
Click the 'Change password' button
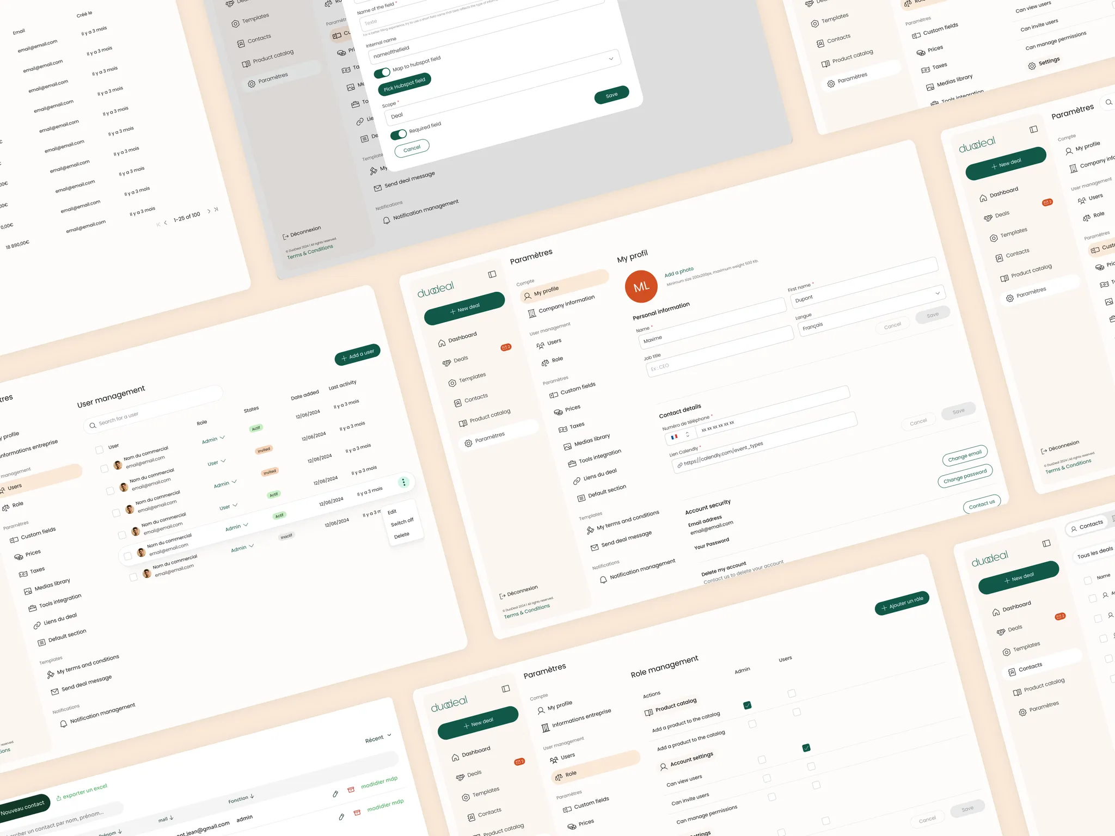[965, 476]
